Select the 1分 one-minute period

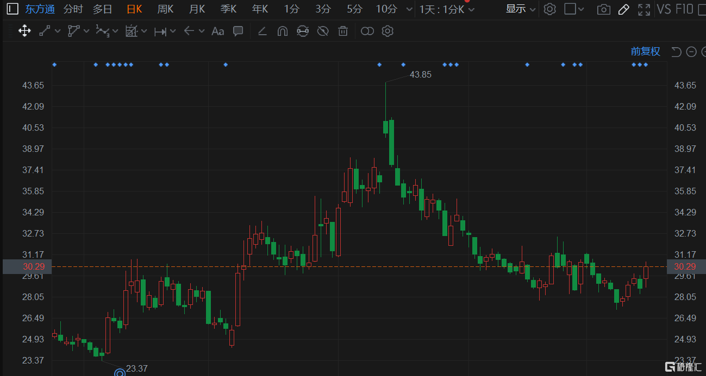click(291, 9)
